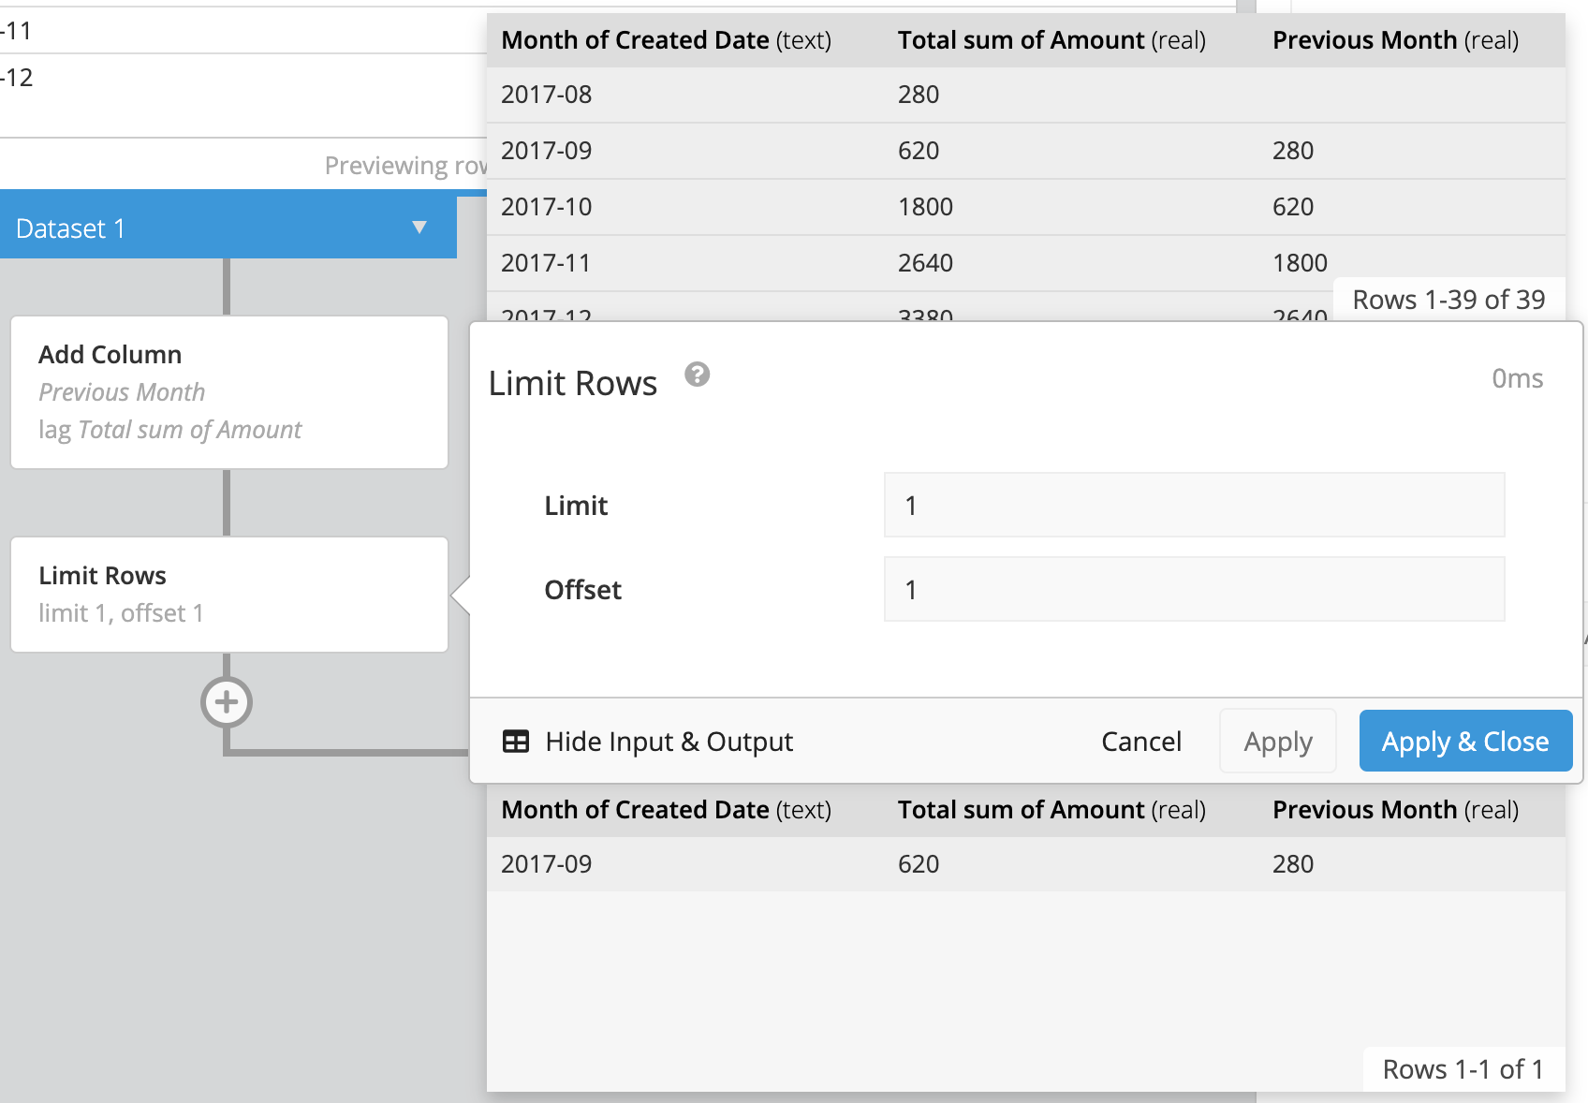Click output header Month of Created Date
This screenshot has height=1103, width=1588.
666,810
